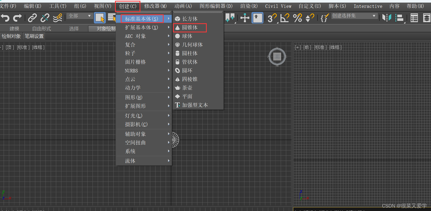Click the Select and Manipulate cross icon
431x211 pixels.
click(x=245, y=18)
